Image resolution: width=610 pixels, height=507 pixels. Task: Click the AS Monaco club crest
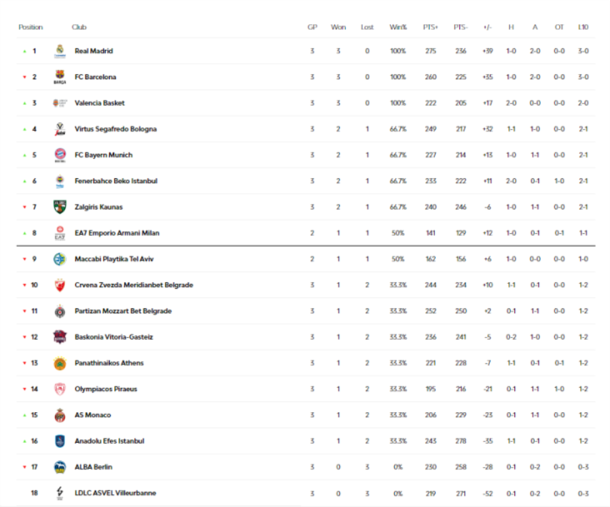pos(60,415)
